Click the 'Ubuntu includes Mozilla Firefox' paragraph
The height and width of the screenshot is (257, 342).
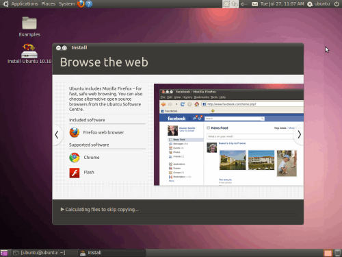point(106,99)
